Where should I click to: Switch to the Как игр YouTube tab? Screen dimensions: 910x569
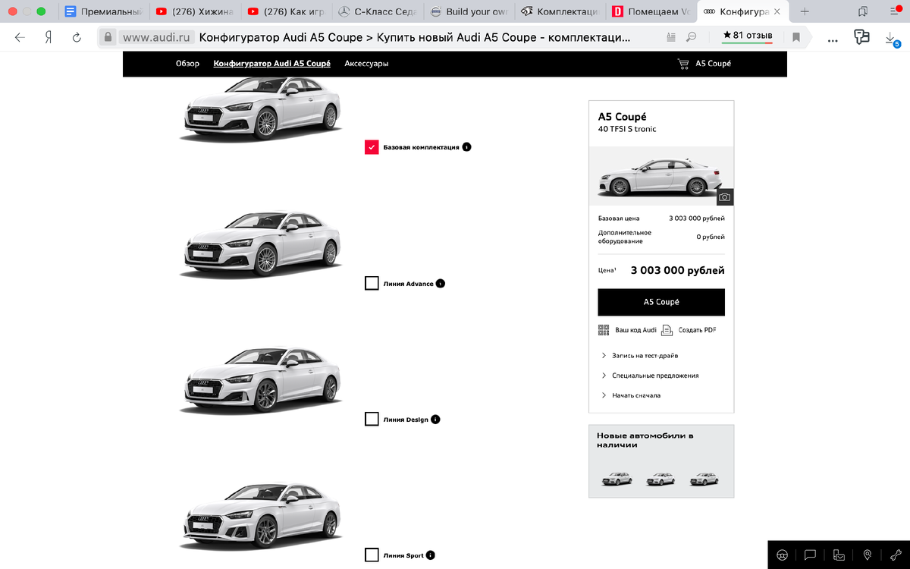[x=285, y=11]
